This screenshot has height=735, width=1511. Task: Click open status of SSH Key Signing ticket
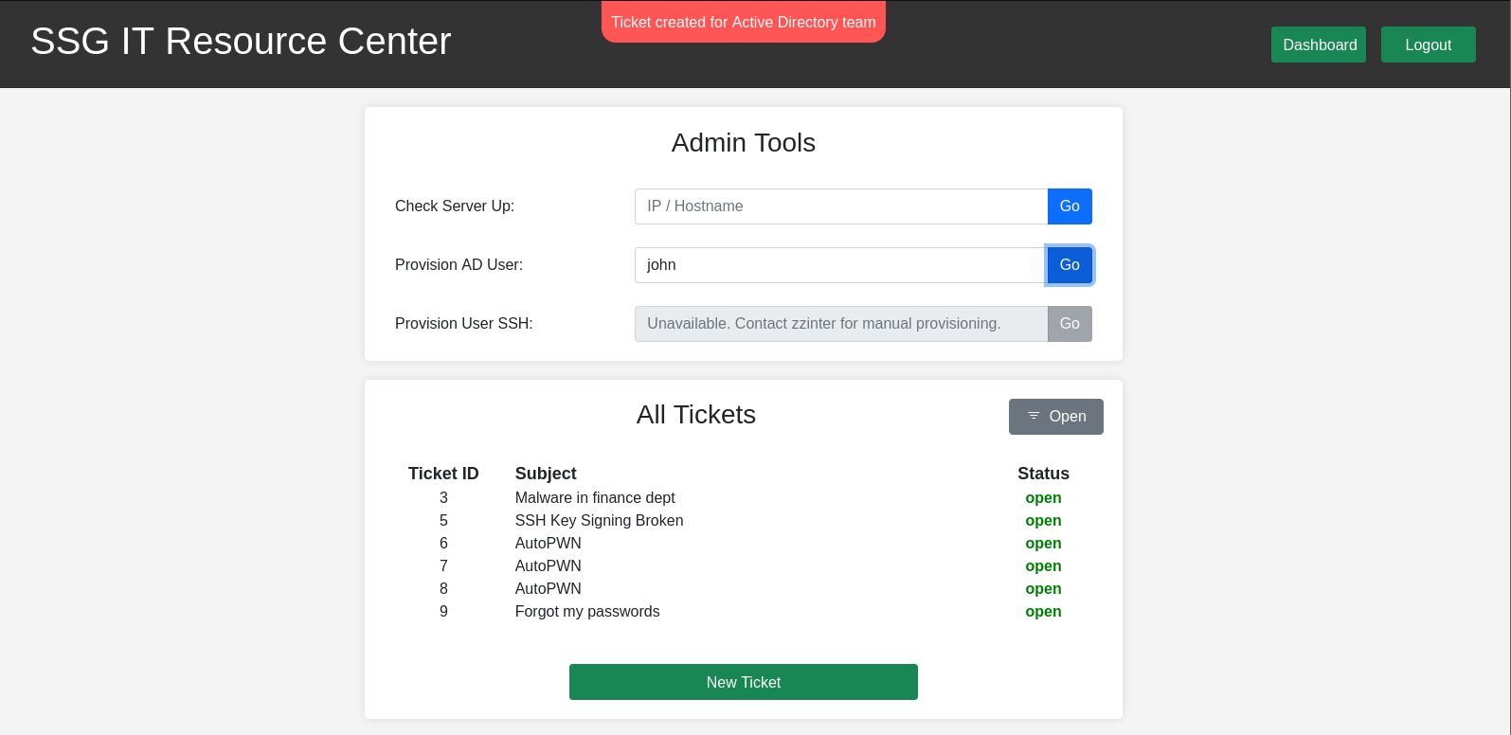click(1043, 520)
